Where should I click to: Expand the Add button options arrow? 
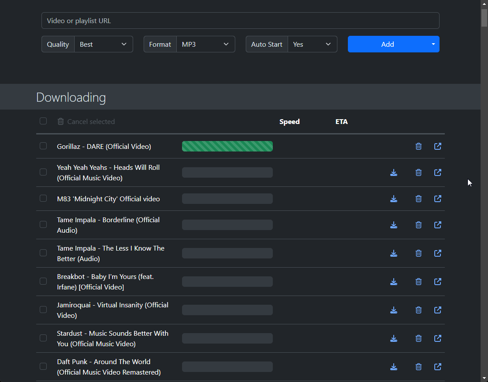(433, 44)
